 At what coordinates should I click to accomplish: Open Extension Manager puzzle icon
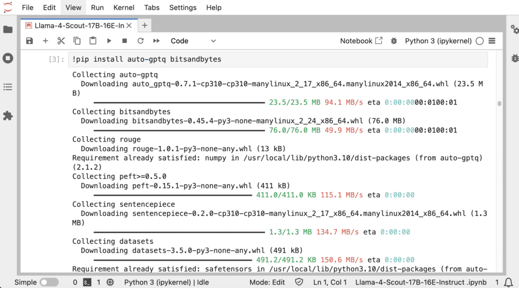tap(8, 116)
